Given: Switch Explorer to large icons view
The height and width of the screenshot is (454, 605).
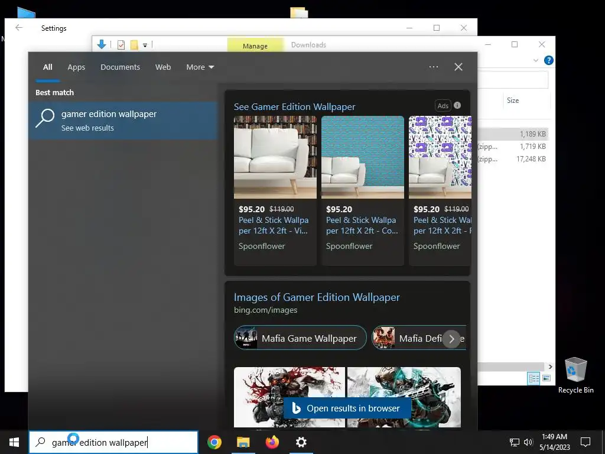Looking at the screenshot, I should [547, 378].
